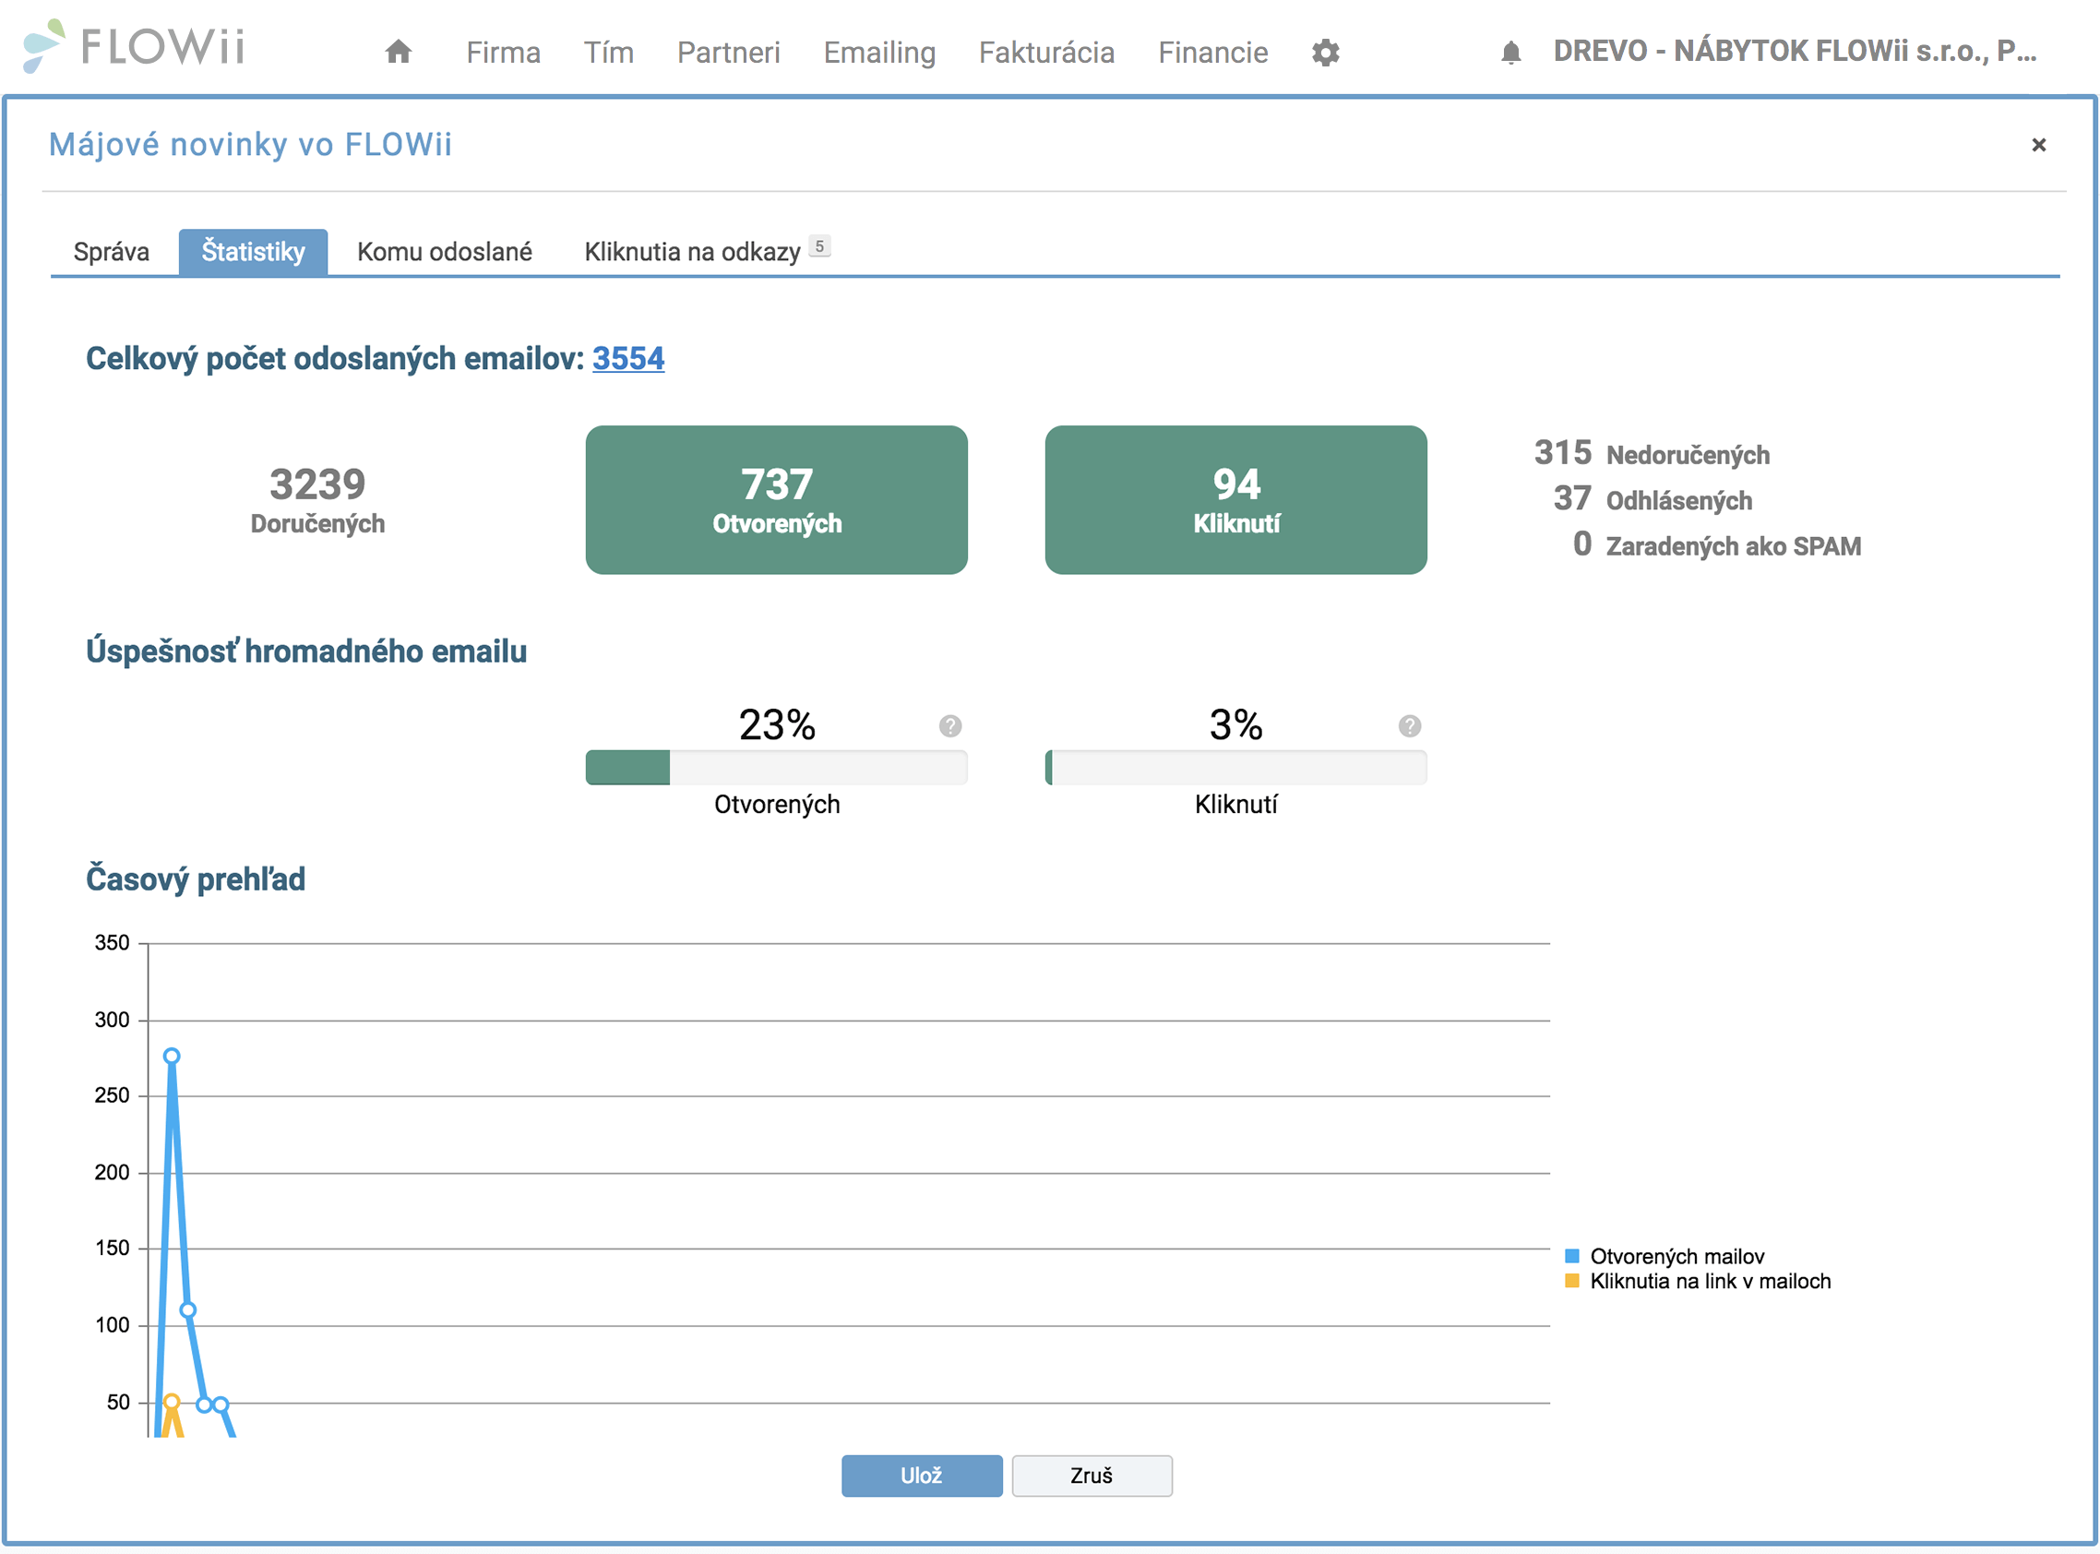The image size is (2100, 1554).
Task: Click the Ulož save button
Action: (922, 1475)
